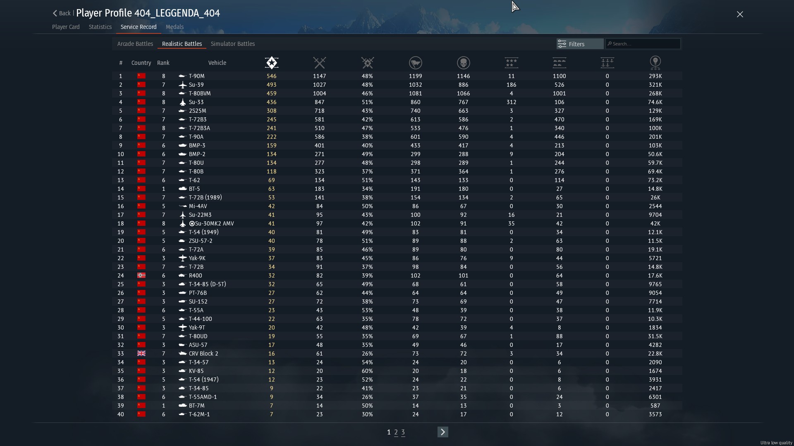
Task: Switch to Arcade Battles tab
Action: click(x=135, y=44)
